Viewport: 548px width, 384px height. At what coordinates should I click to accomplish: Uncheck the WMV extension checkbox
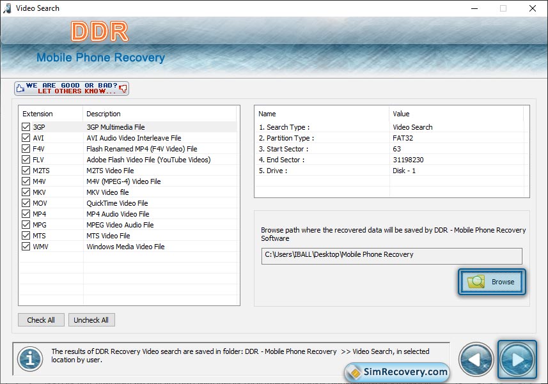tap(26, 246)
